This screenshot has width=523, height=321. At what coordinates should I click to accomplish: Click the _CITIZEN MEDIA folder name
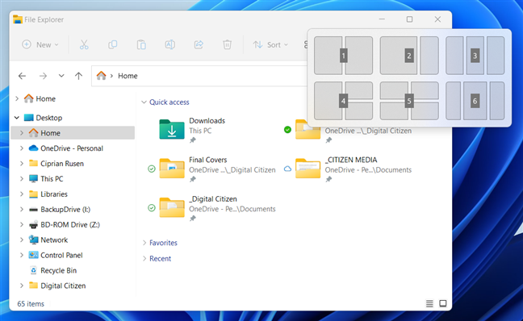(351, 160)
